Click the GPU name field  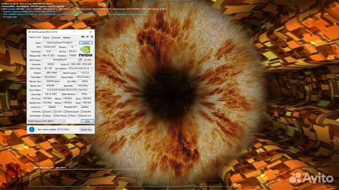(x=60, y=42)
